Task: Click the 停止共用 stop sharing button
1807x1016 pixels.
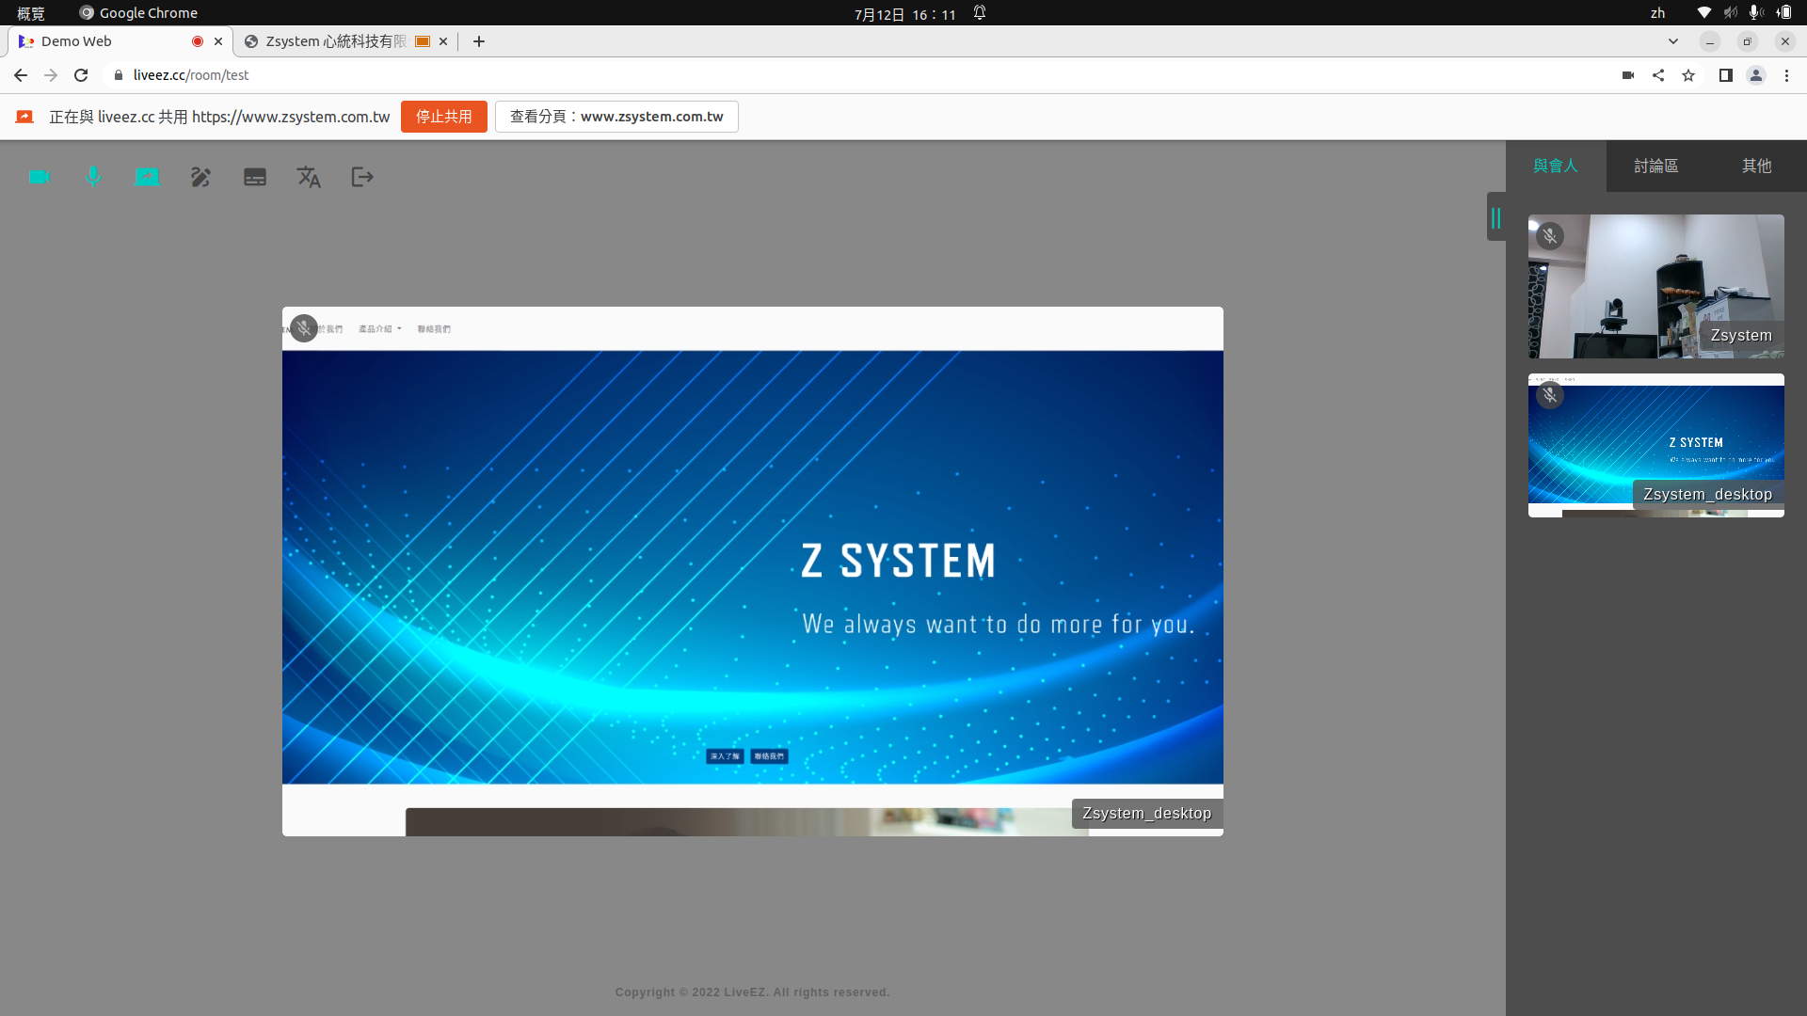Action: click(x=444, y=117)
